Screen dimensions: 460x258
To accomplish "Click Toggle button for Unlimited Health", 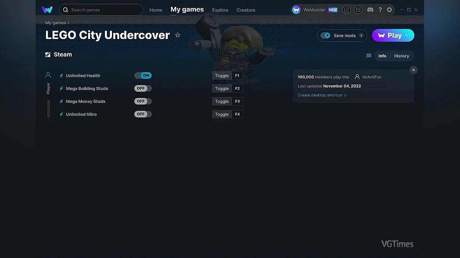I will (x=222, y=76).
